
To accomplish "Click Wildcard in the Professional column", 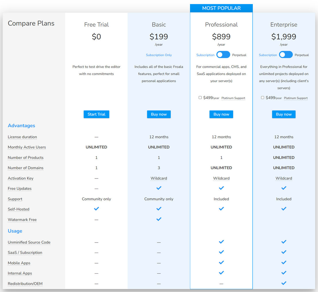I will pyautogui.click(x=221, y=178).
